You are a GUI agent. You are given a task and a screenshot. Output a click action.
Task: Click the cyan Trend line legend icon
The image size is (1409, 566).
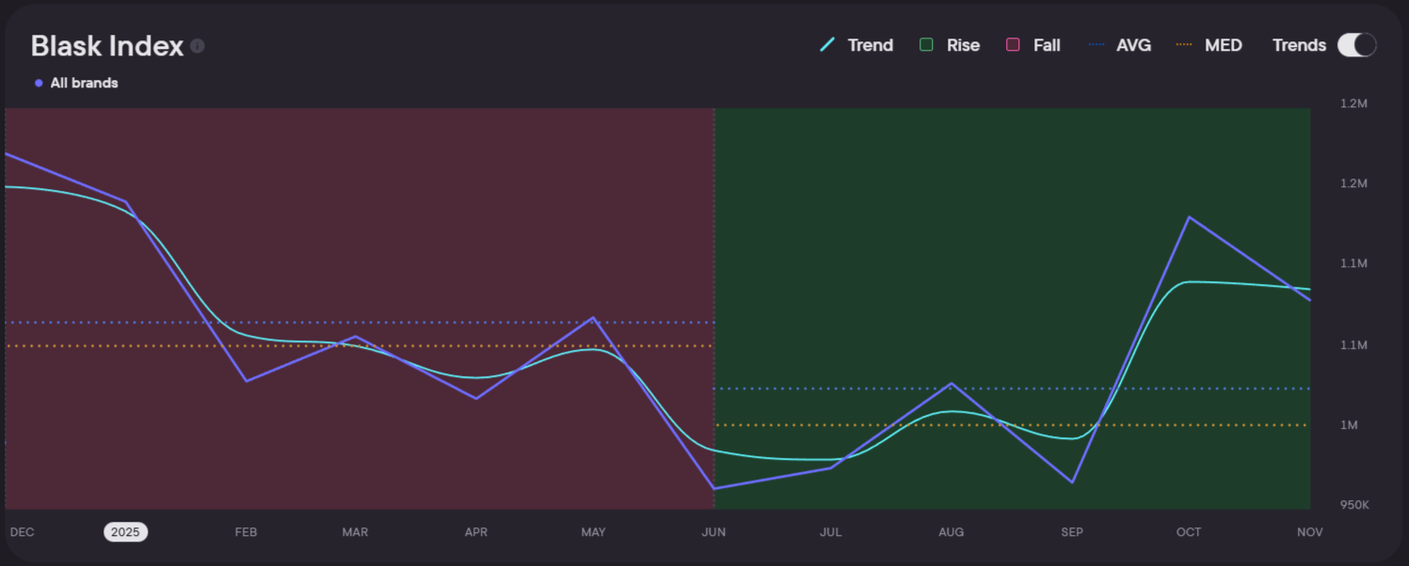click(x=828, y=45)
